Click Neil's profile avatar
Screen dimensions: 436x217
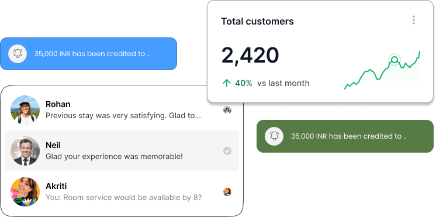point(25,151)
